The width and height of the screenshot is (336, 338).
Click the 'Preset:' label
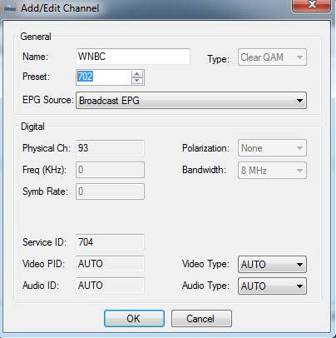coord(36,77)
